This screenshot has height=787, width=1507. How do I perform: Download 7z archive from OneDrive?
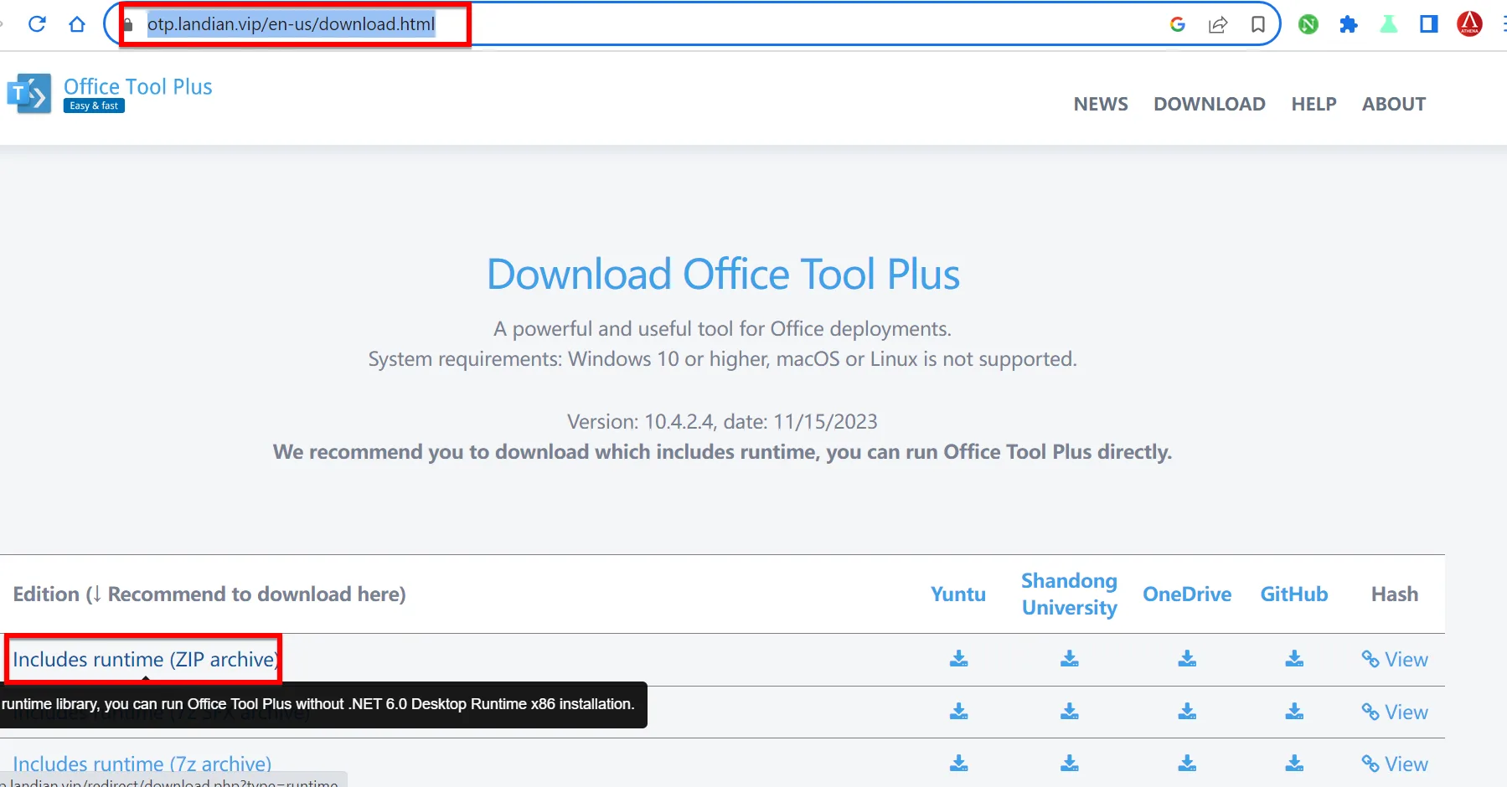coord(1187,764)
